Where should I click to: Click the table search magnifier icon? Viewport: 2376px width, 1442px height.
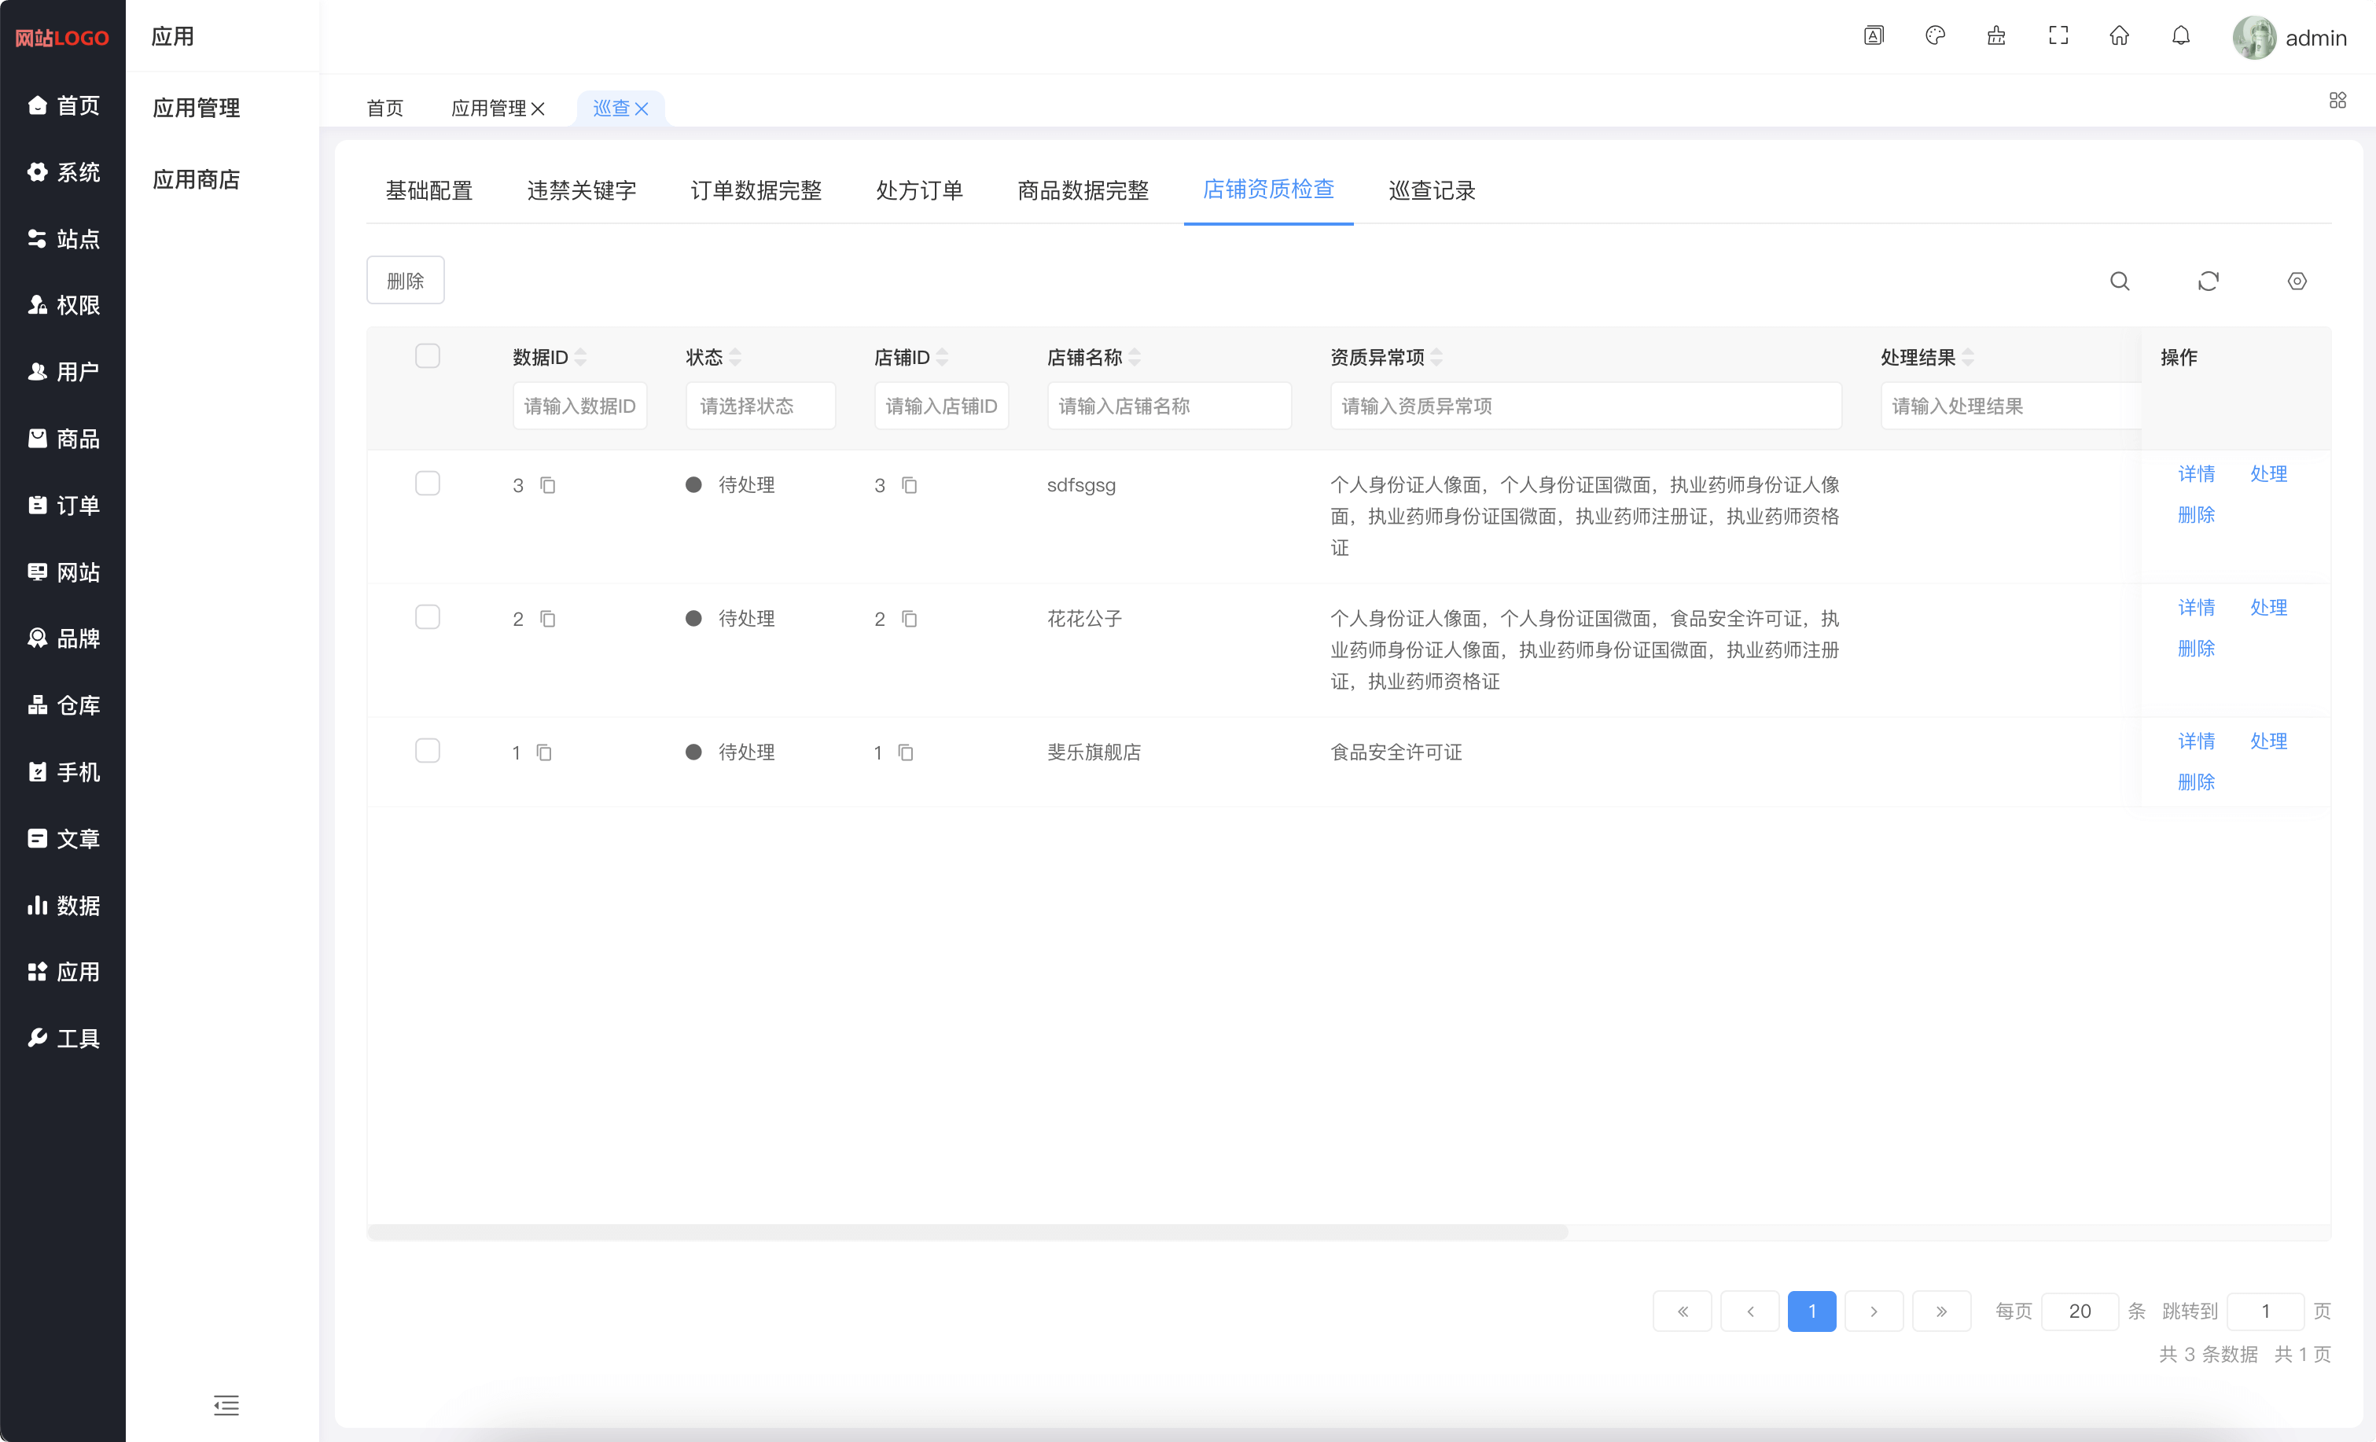pyautogui.click(x=2119, y=281)
